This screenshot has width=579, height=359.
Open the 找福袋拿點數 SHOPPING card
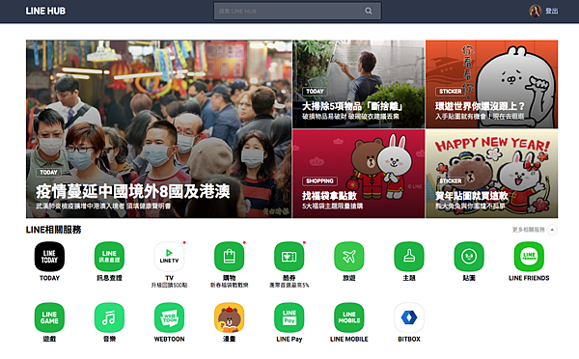click(x=359, y=174)
